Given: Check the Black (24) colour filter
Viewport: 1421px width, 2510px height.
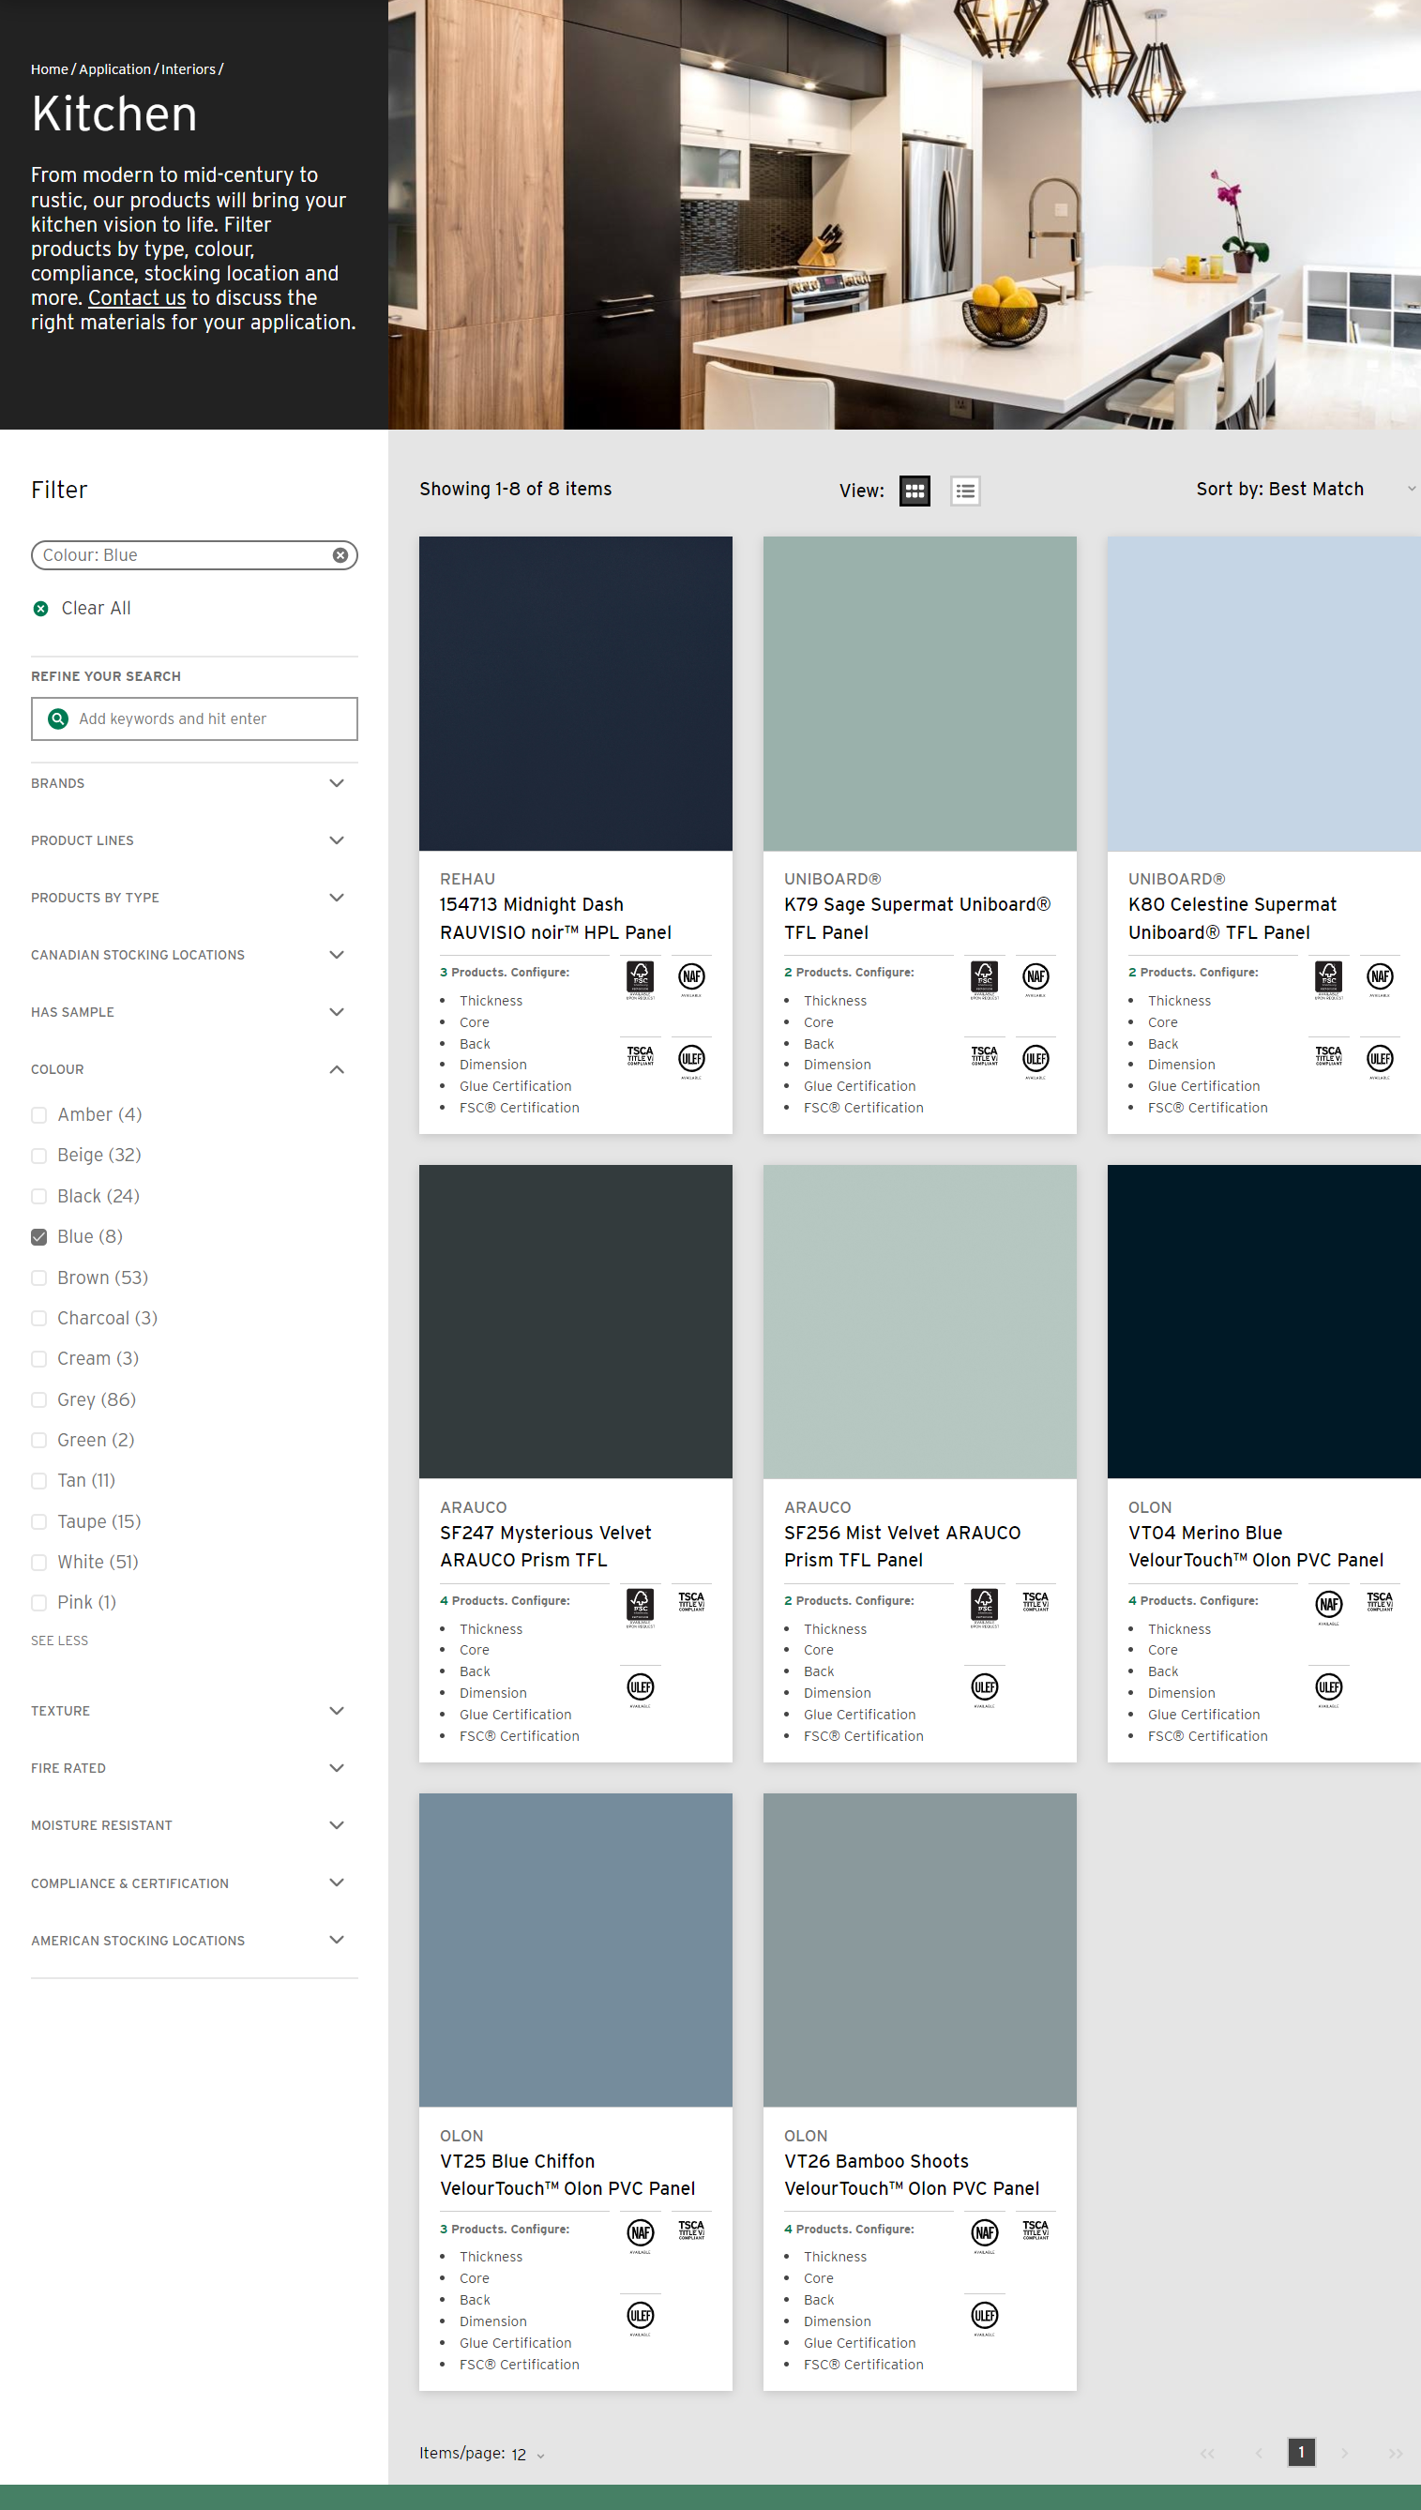Looking at the screenshot, I should [x=39, y=1197].
